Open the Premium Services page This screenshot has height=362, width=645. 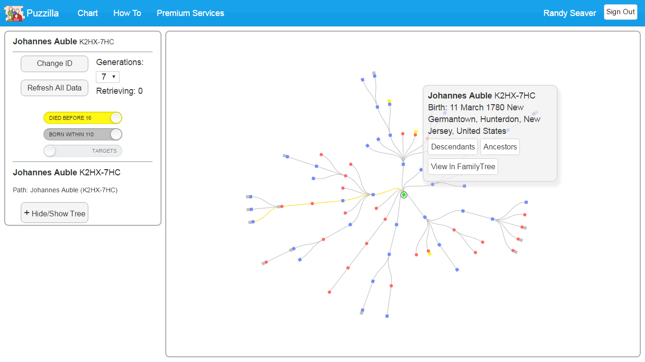[x=190, y=13]
